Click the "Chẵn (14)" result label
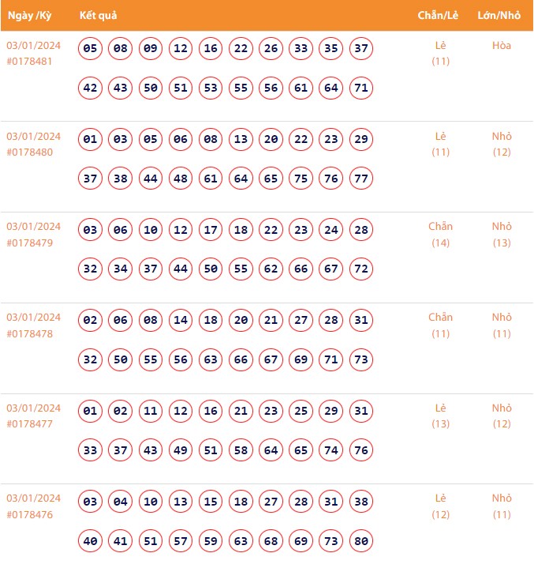Image resolution: width=534 pixels, height=568 pixels. 440,235
